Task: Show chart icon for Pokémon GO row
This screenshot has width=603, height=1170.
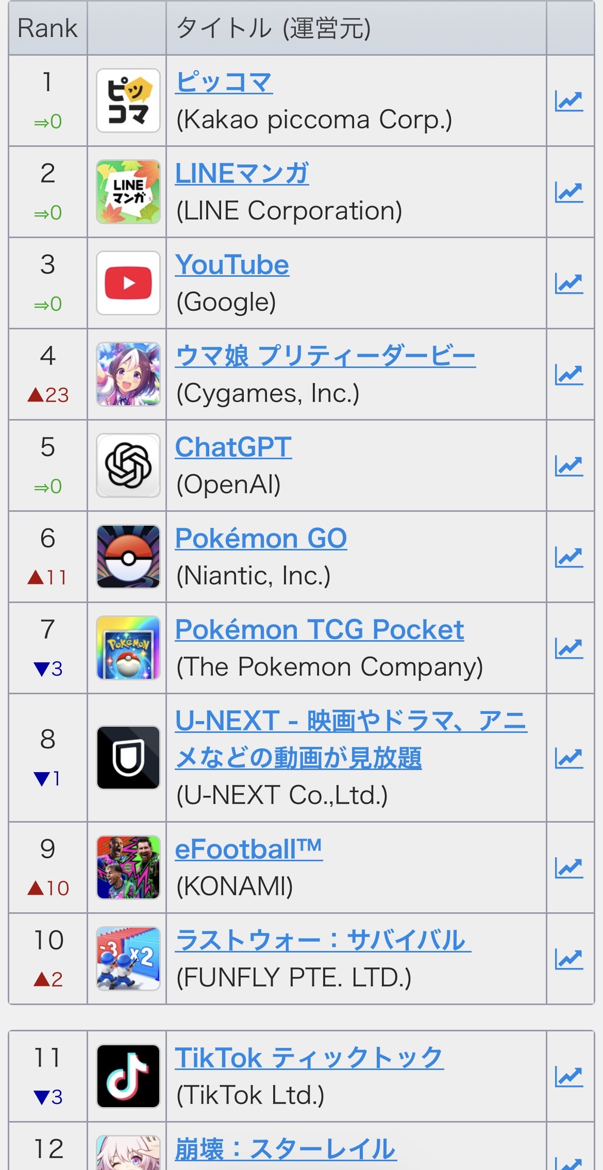Action: pyautogui.click(x=569, y=557)
